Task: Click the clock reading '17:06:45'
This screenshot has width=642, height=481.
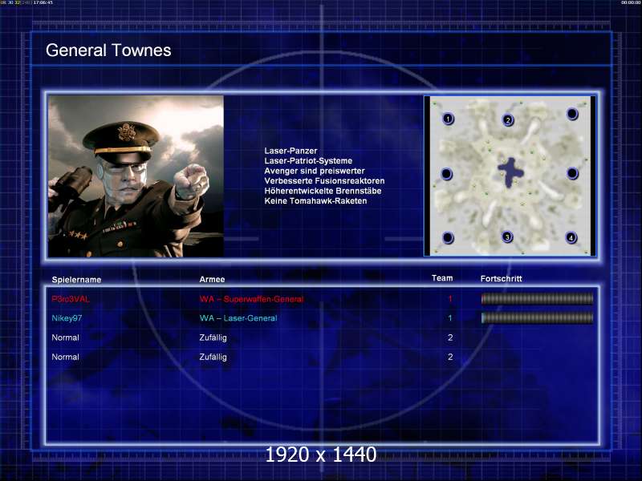Action: tap(43, 2)
